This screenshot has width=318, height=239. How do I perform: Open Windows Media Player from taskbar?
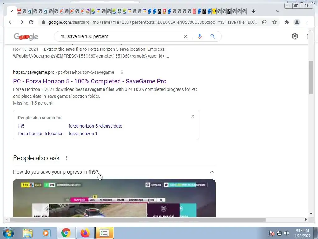(47, 233)
